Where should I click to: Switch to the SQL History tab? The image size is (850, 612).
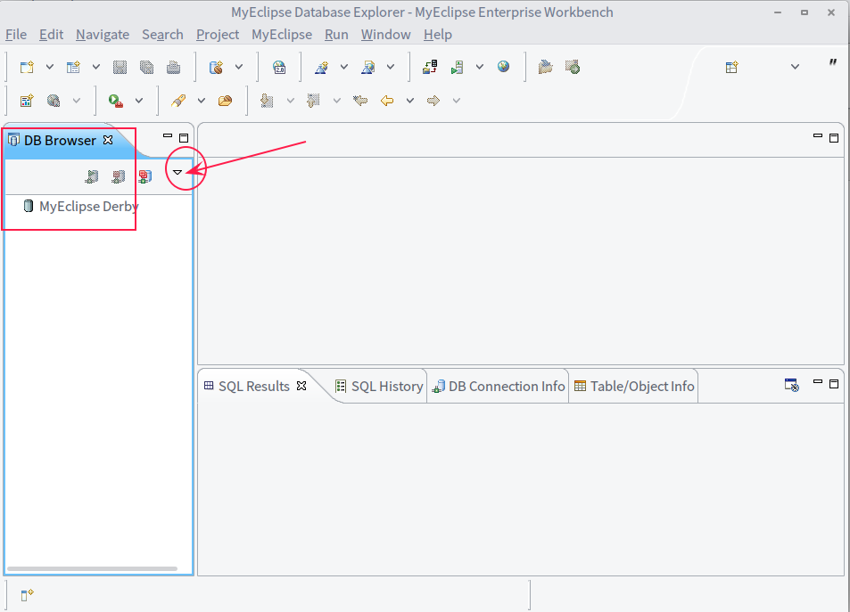click(x=379, y=386)
